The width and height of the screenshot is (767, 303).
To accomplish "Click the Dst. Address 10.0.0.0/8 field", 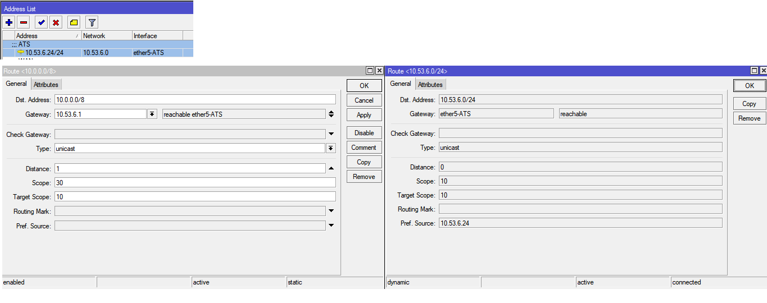I will pyautogui.click(x=195, y=99).
